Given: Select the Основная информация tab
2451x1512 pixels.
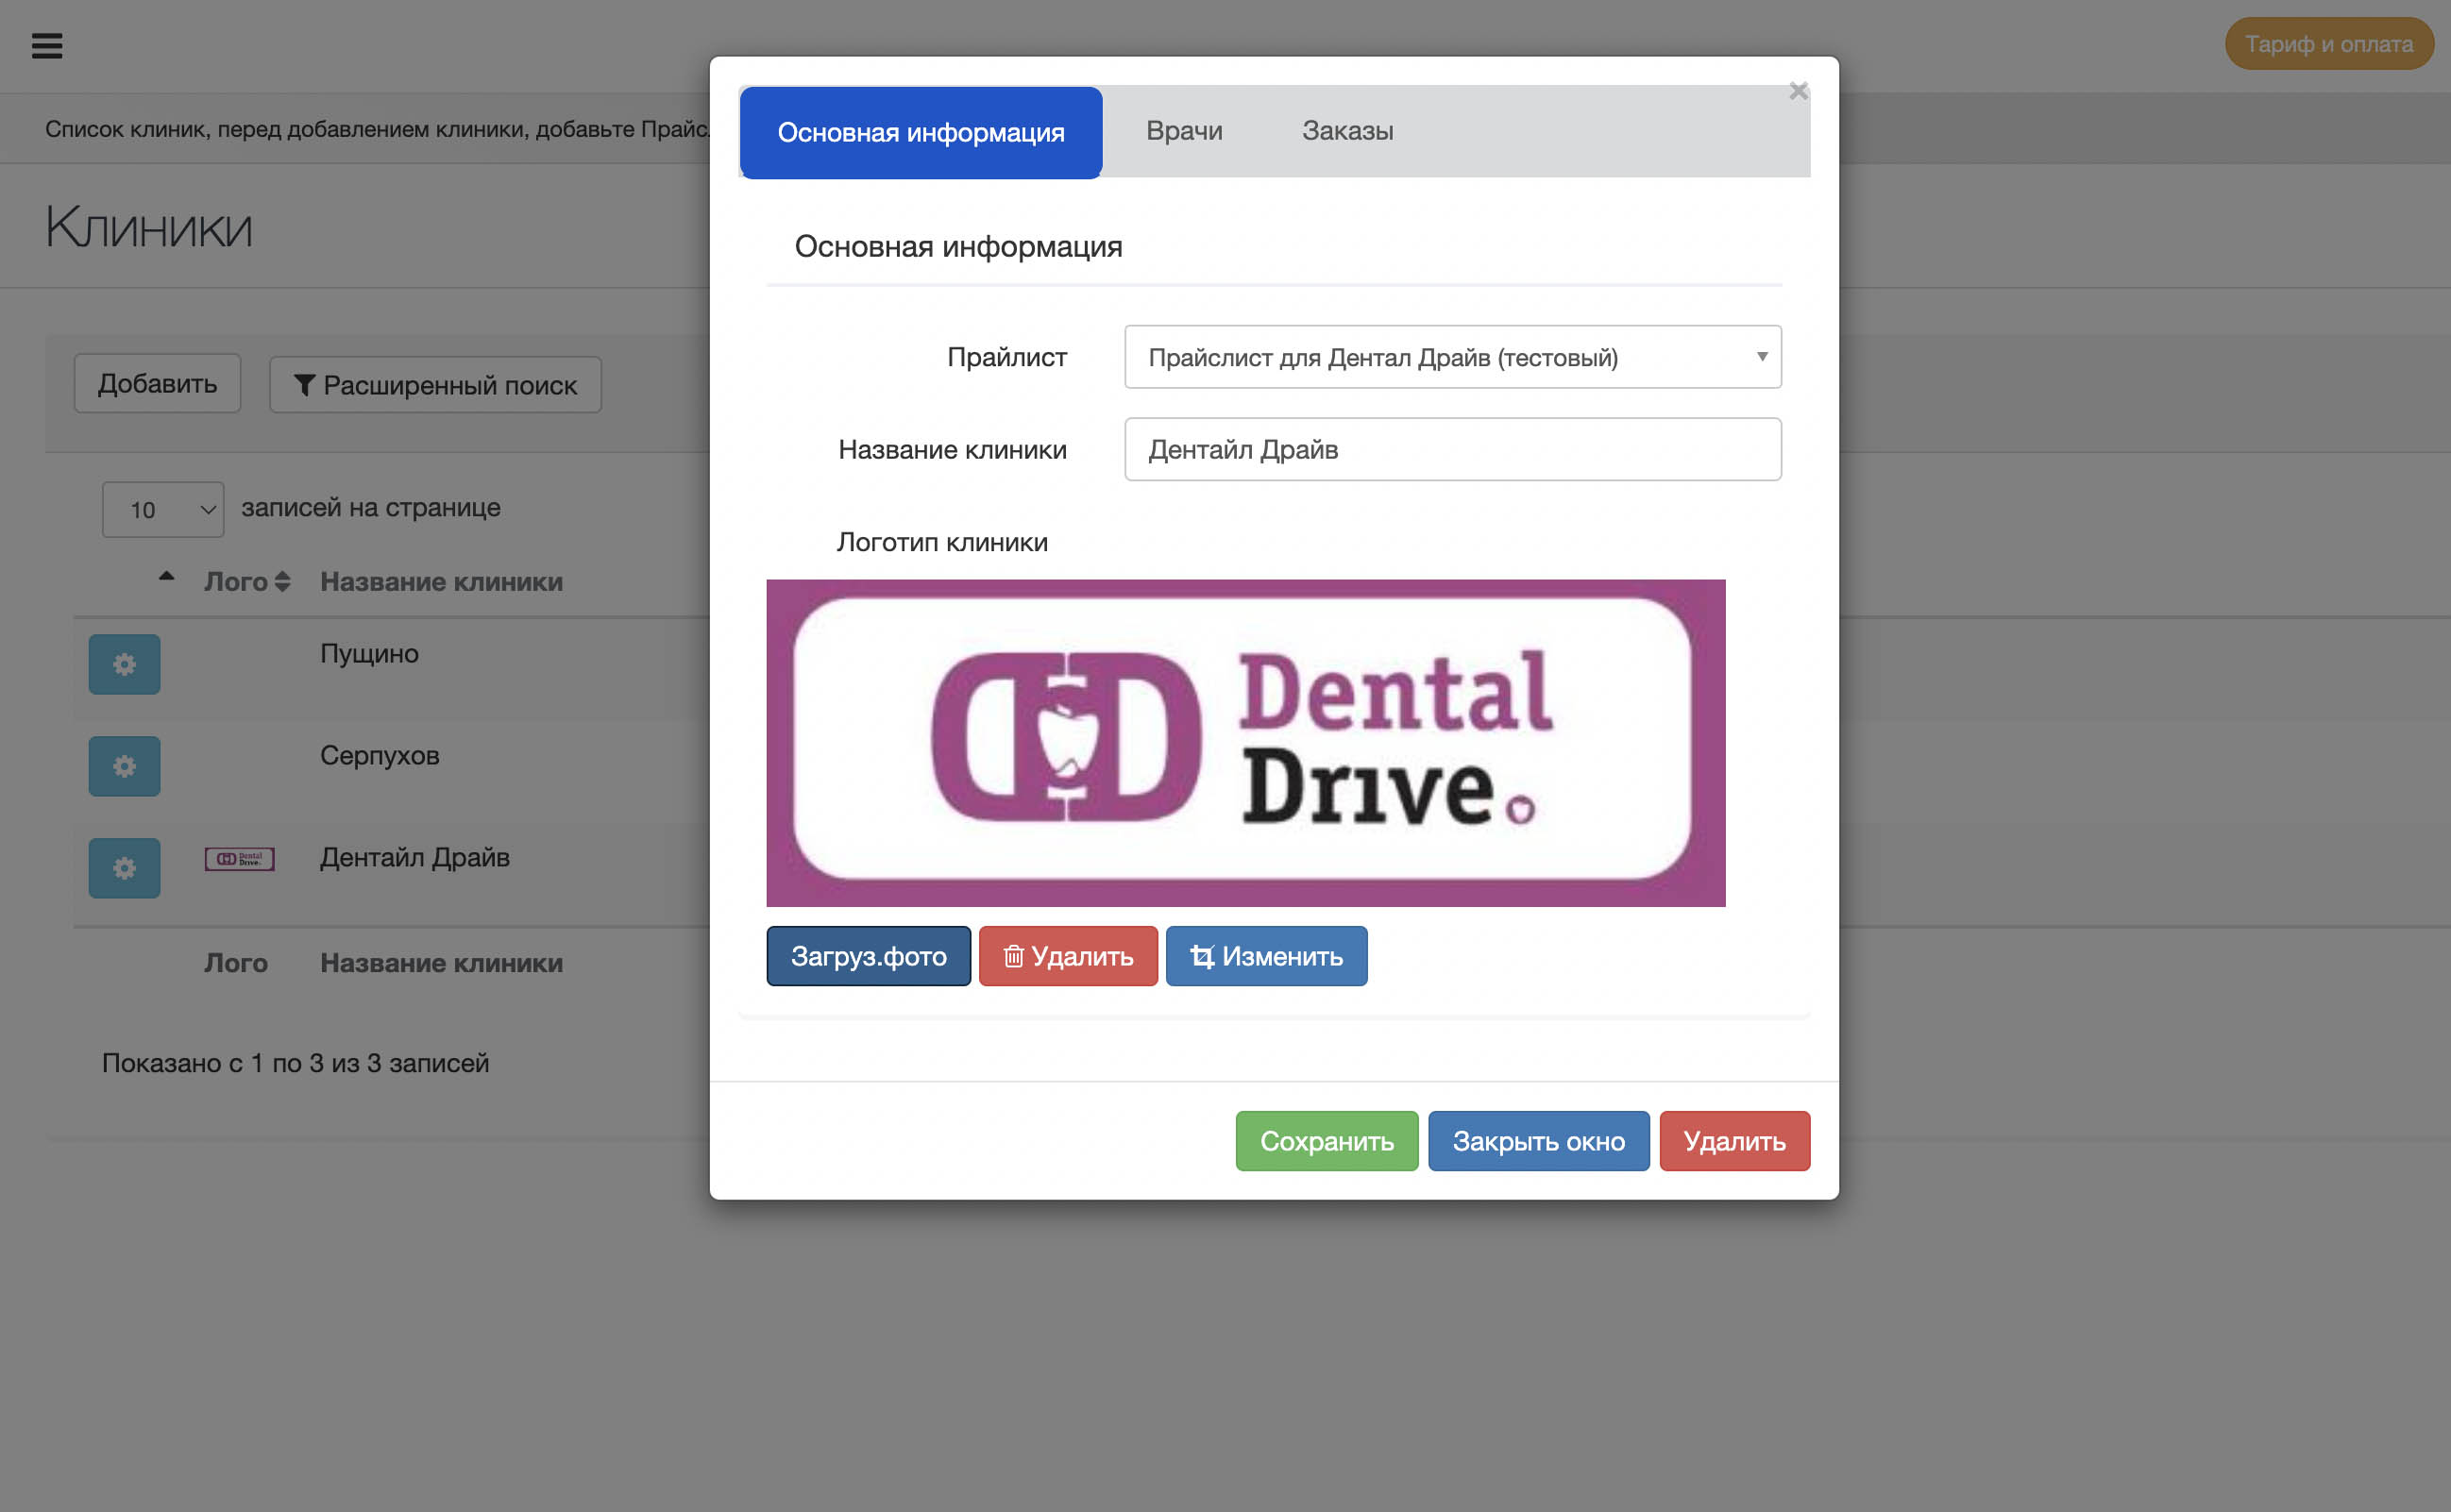Looking at the screenshot, I should coord(921,132).
